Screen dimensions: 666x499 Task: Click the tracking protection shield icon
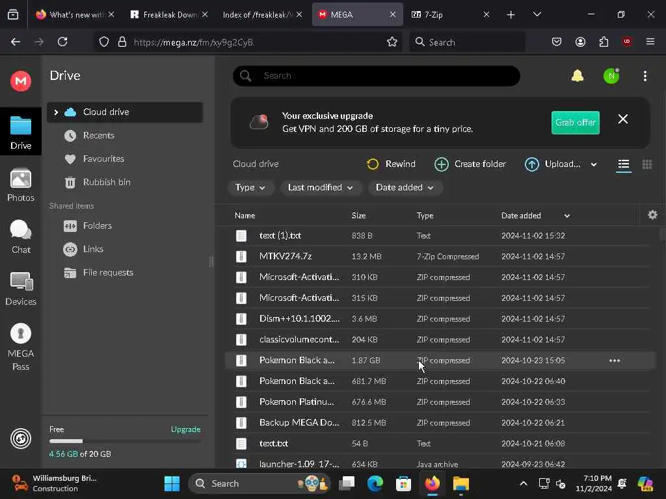pos(104,42)
